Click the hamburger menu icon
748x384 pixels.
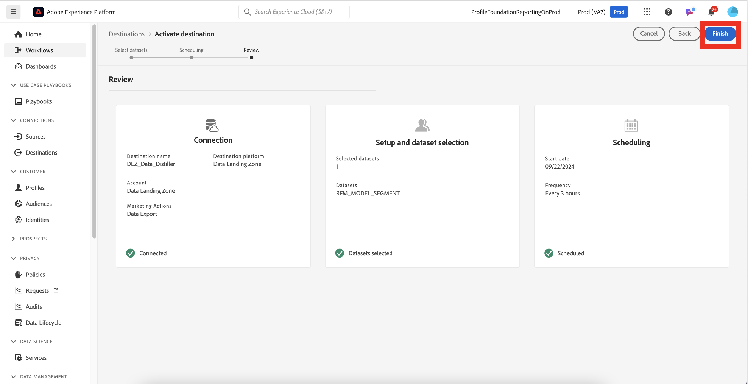click(x=13, y=12)
